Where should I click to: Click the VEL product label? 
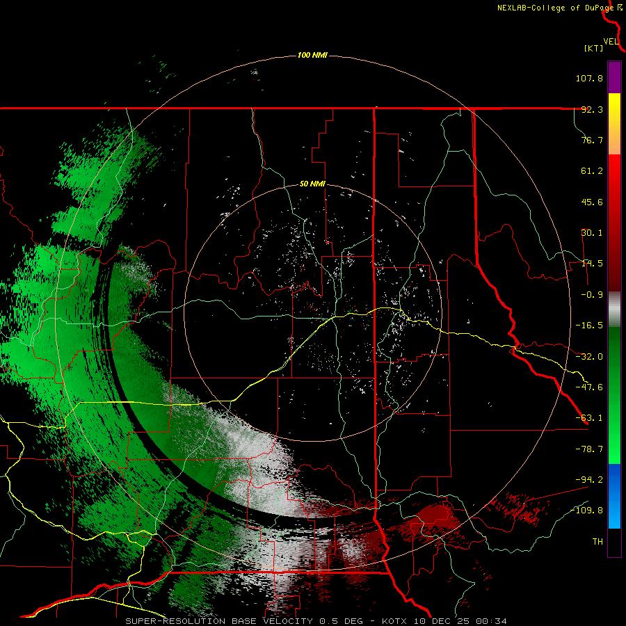(x=611, y=42)
